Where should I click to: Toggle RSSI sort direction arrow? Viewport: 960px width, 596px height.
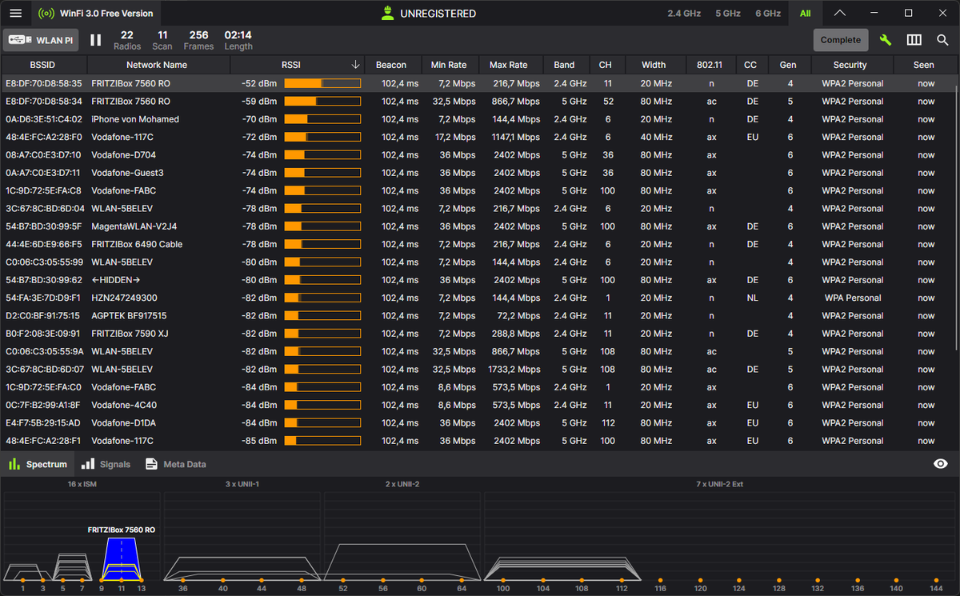(356, 65)
